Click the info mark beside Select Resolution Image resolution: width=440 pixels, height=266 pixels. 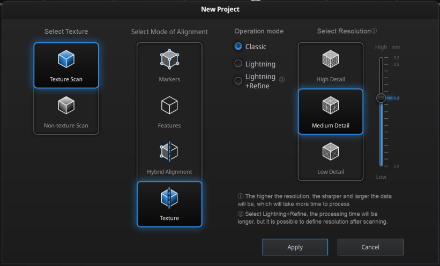[x=374, y=31]
